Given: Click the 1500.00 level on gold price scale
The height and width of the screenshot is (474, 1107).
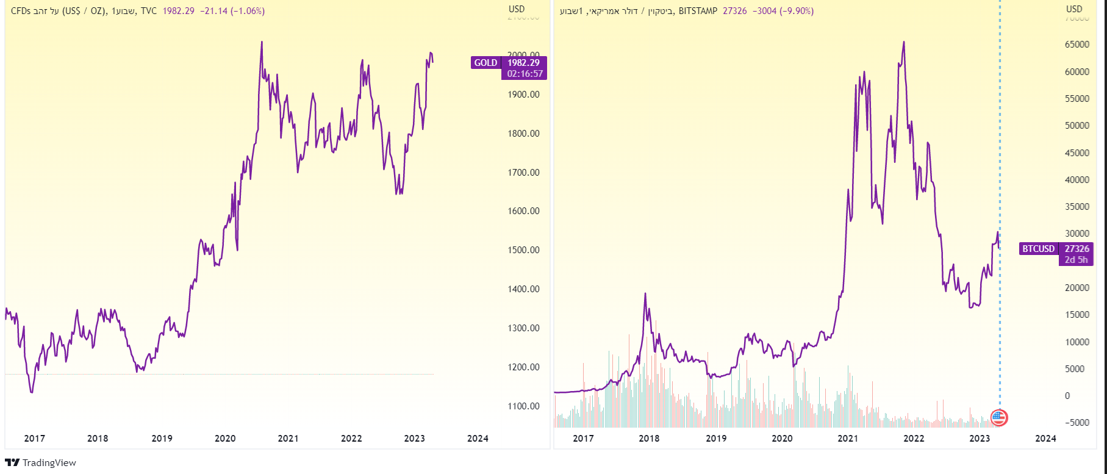Looking at the screenshot, I should pyautogui.click(x=523, y=250).
